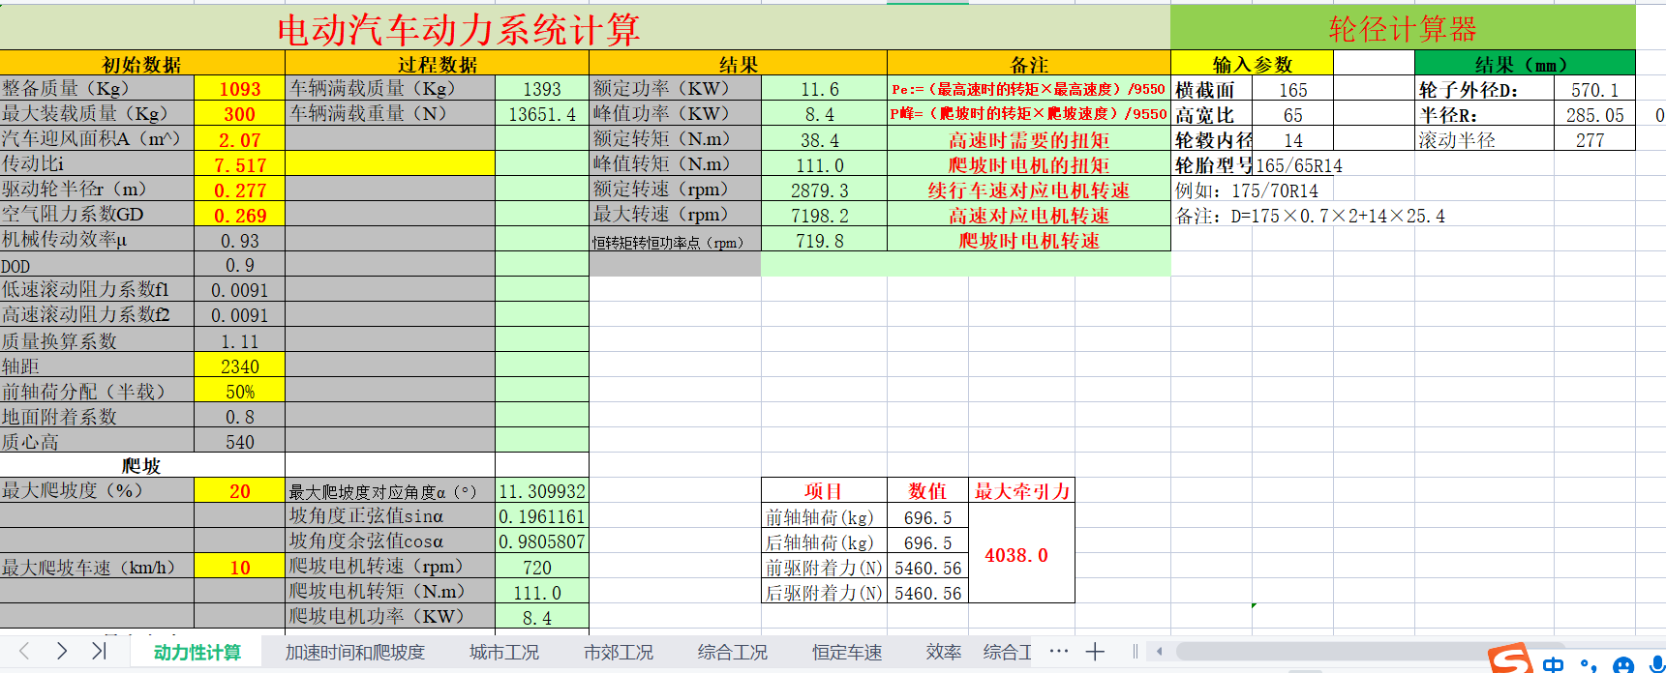Open the 综合工况 sheet tab

tap(733, 653)
